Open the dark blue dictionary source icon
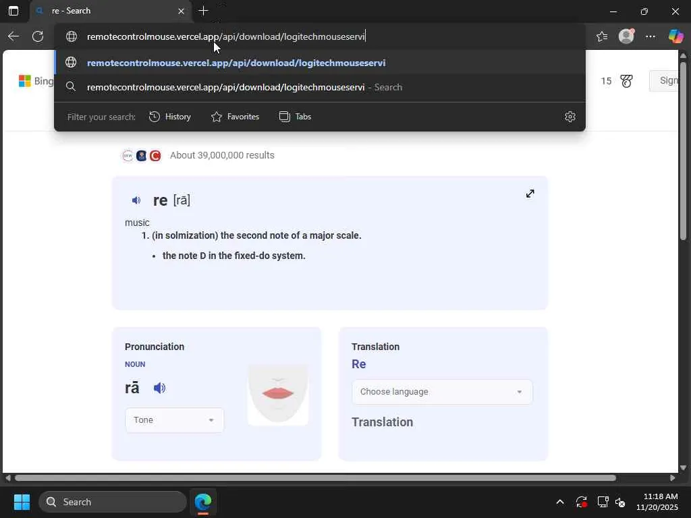The width and height of the screenshot is (691, 518). (142, 156)
